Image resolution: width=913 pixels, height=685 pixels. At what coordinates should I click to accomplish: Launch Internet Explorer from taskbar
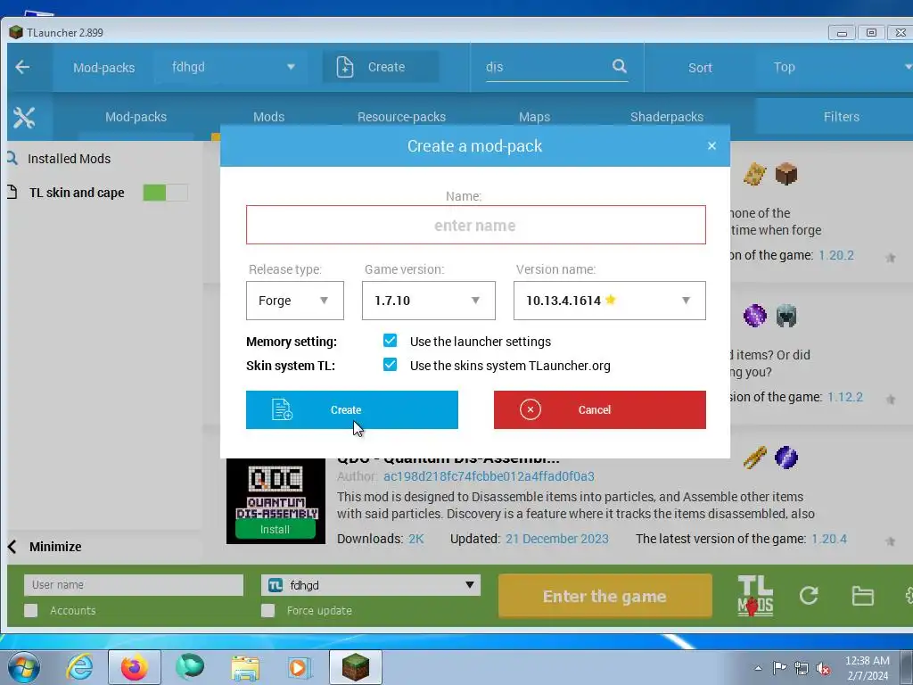coord(79,667)
